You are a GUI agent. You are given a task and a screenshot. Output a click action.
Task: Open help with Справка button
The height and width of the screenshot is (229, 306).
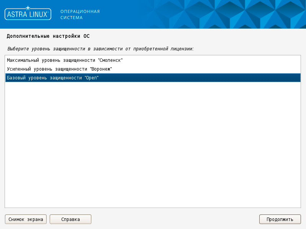(x=70, y=219)
